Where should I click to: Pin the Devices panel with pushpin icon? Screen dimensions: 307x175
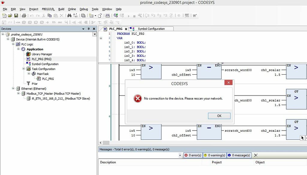click(88, 29)
